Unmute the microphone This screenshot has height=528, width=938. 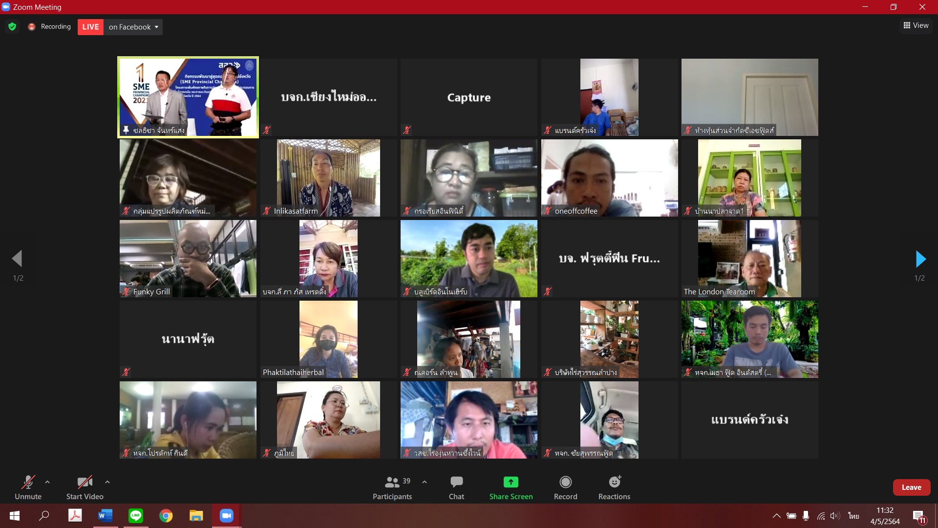28,483
